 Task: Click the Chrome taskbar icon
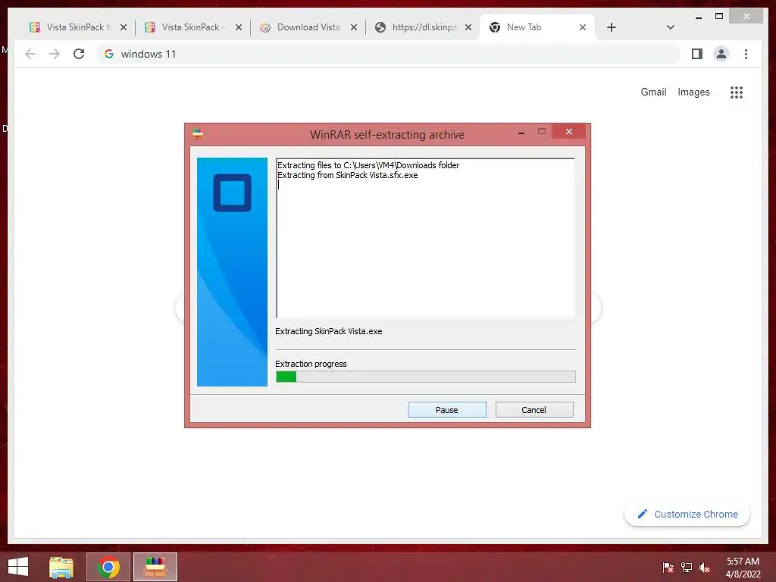tap(108, 567)
